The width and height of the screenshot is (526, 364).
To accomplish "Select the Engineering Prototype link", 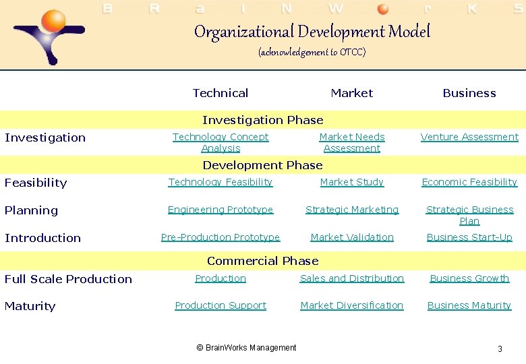I will point(221,210).
